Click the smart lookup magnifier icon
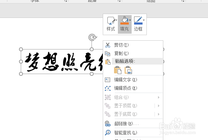Screen dimensions: 208x140 coord(108,133)
